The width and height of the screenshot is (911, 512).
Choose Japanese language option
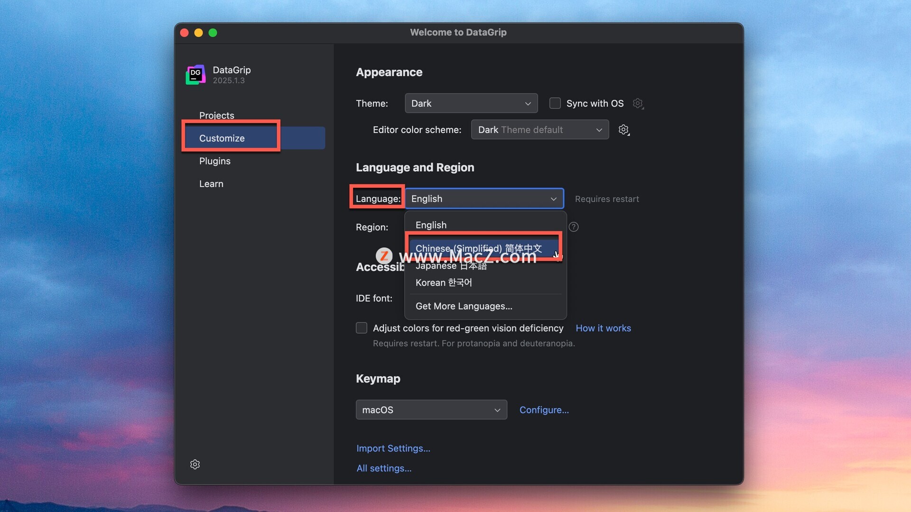tap(485, 265)
